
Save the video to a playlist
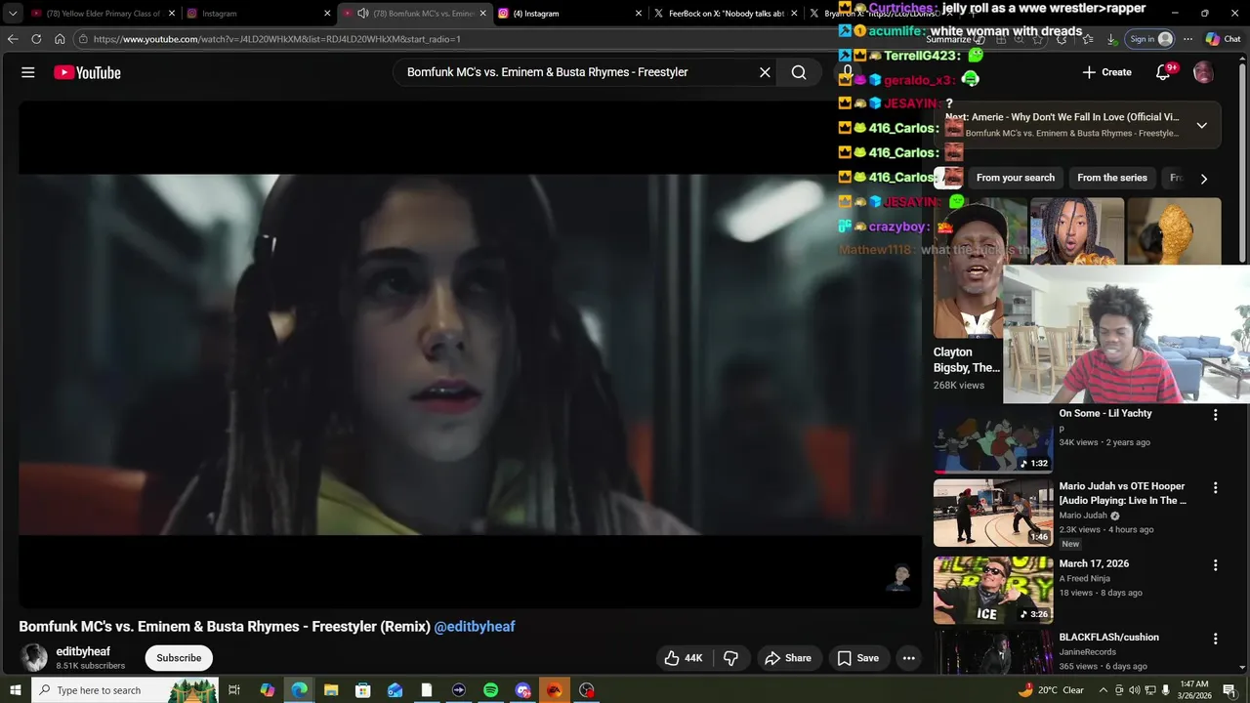click(x=857, y=658)
